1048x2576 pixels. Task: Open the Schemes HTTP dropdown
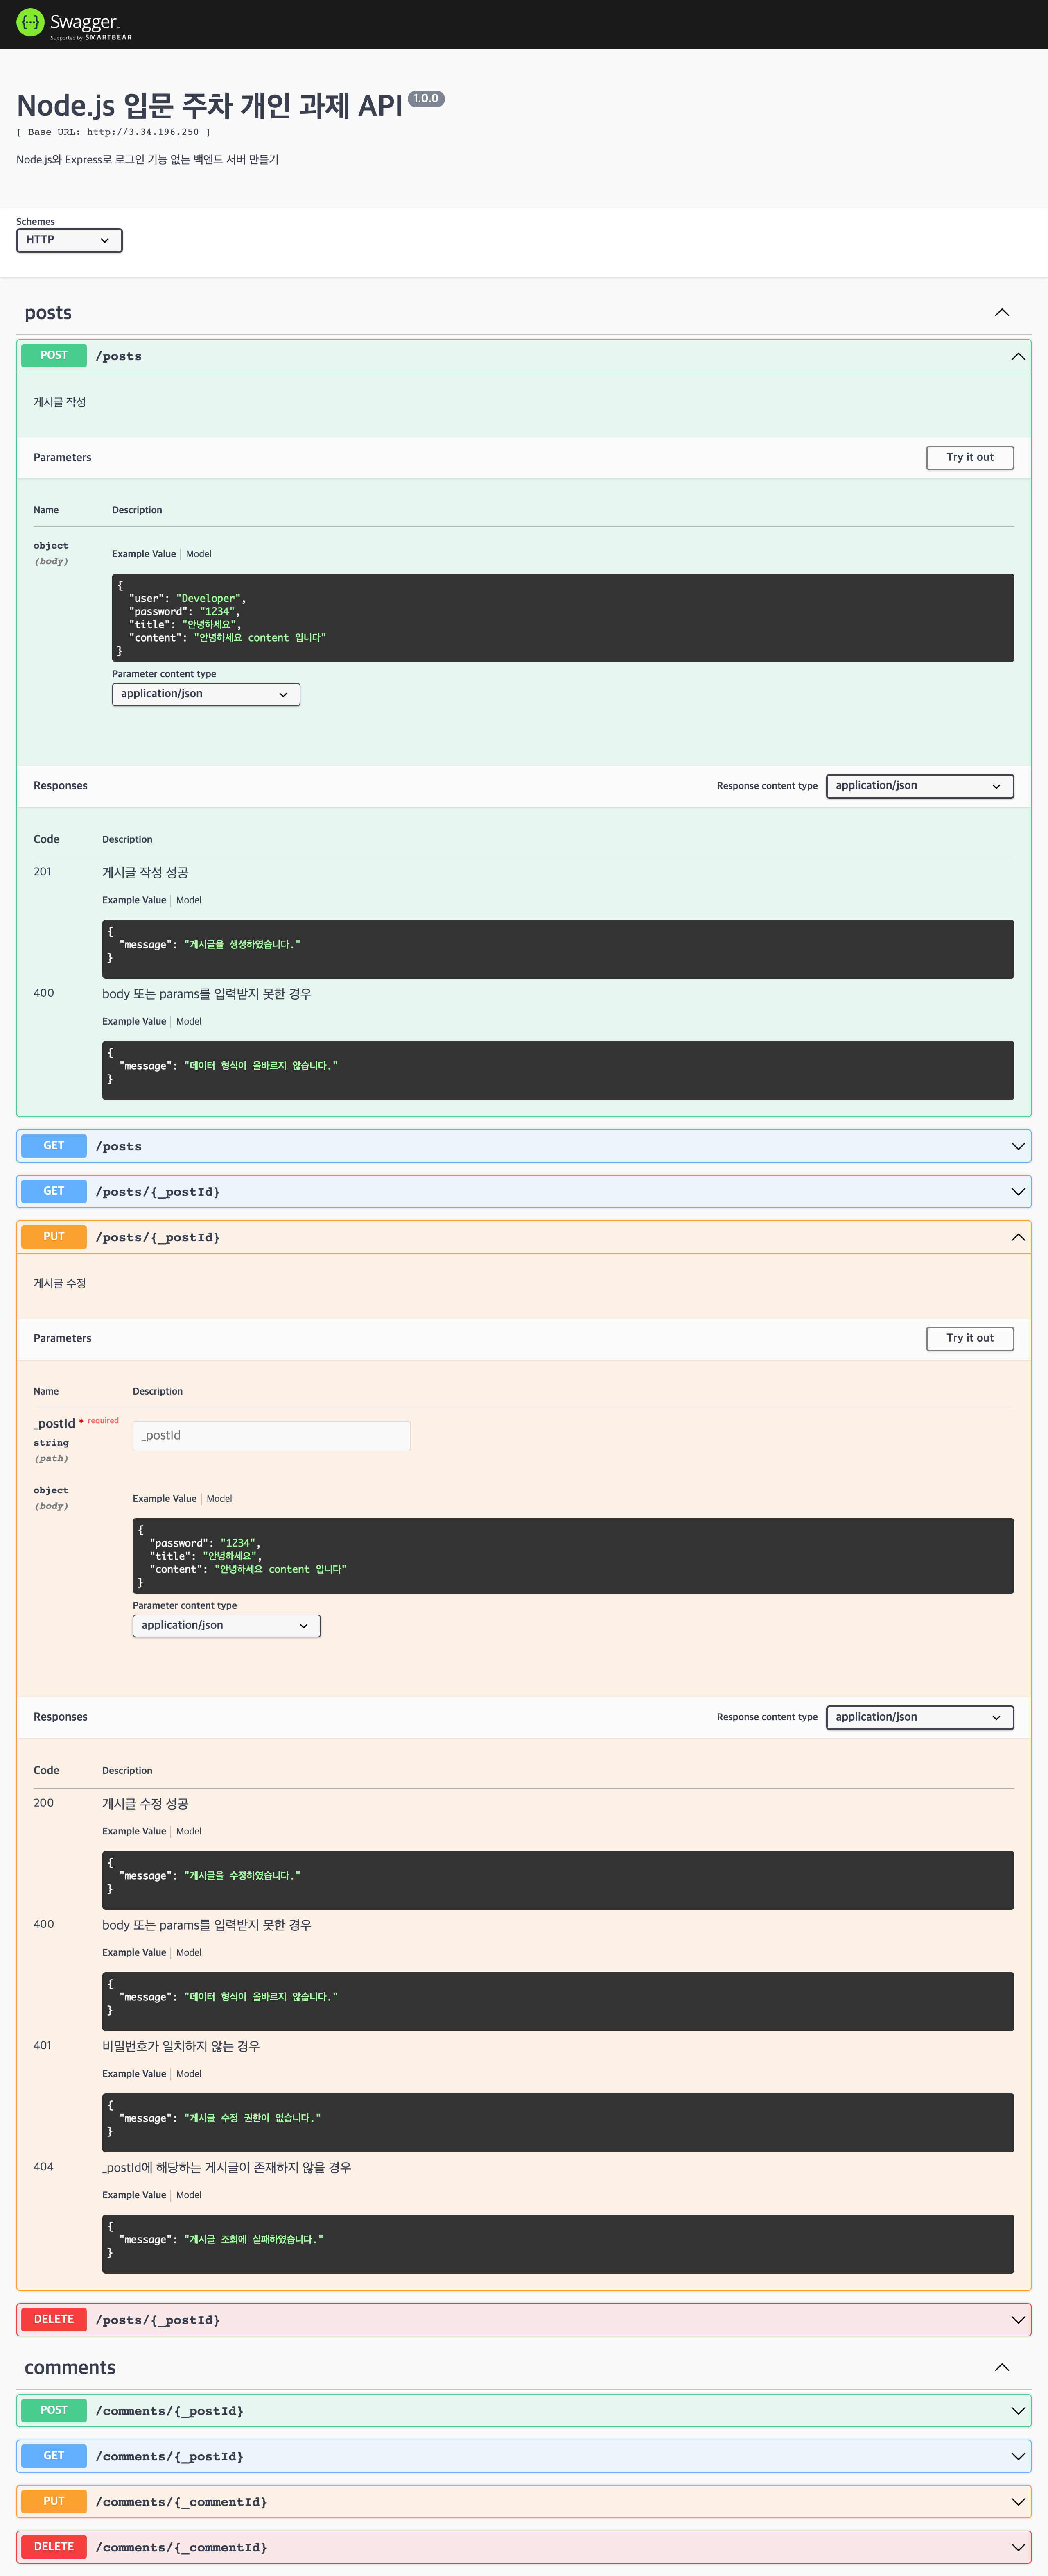[69, 240]
